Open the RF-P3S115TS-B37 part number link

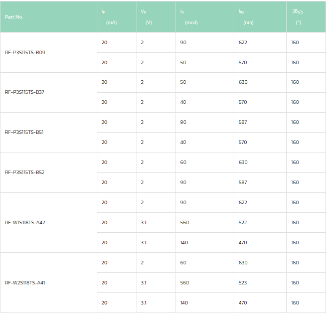click(25, 92)
